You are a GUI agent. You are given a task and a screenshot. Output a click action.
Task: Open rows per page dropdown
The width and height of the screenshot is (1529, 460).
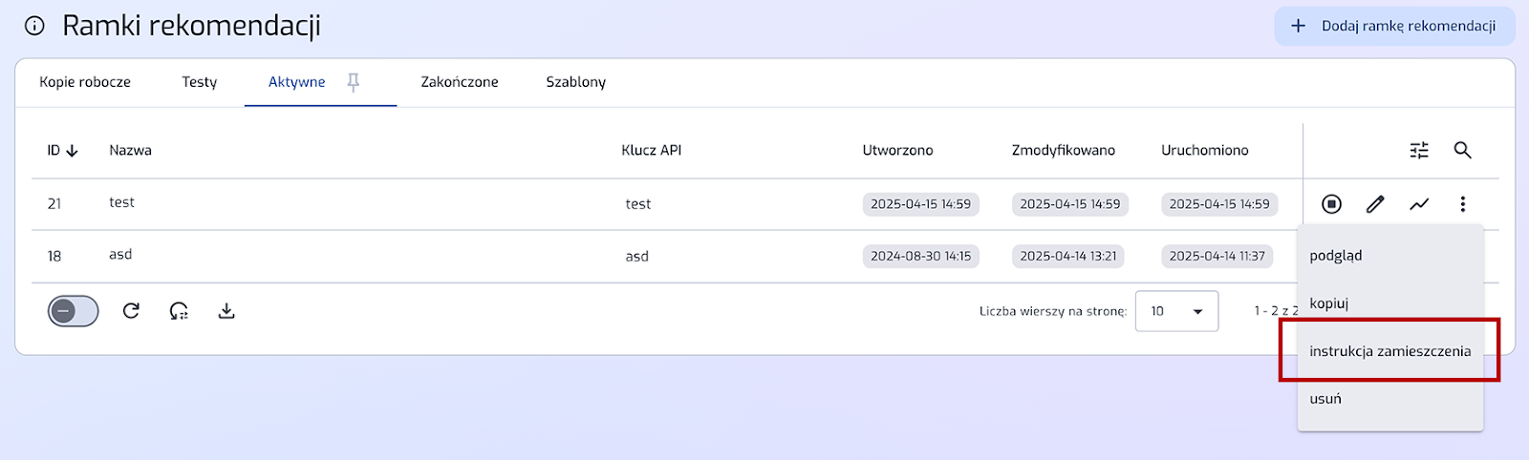coord(1176,311)
